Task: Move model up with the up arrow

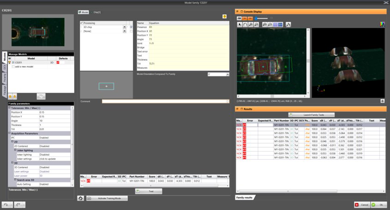Action: pos(11,96)
